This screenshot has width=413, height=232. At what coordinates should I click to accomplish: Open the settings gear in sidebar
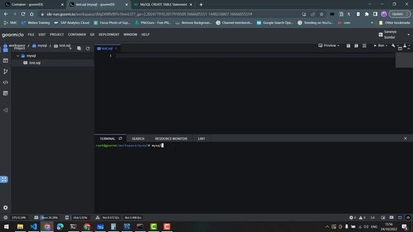tap(6, 208)
